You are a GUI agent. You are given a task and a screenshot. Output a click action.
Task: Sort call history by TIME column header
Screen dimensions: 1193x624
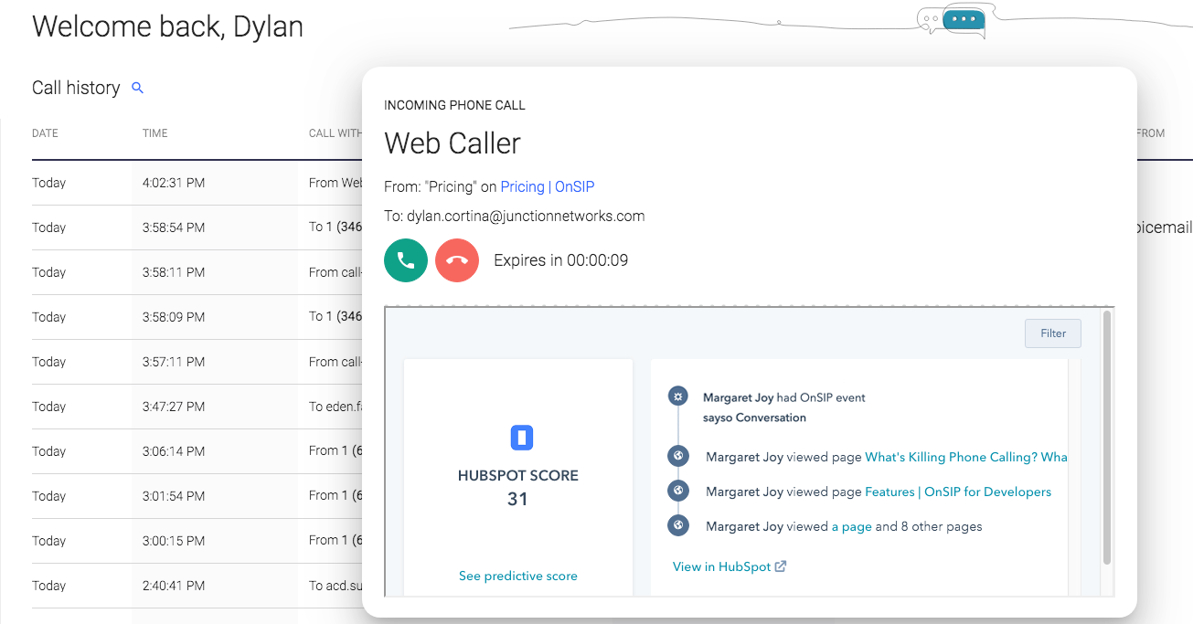coord(155,133)
